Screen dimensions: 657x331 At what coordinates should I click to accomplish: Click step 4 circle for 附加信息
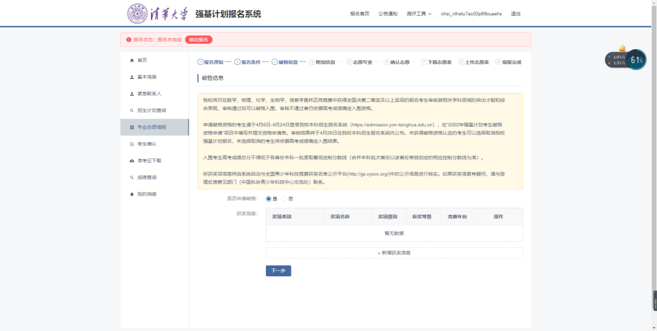(x=311, y=62)
